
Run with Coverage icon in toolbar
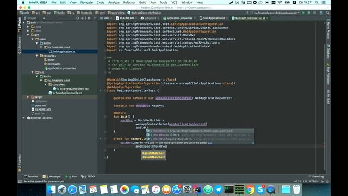coord(314,13)
